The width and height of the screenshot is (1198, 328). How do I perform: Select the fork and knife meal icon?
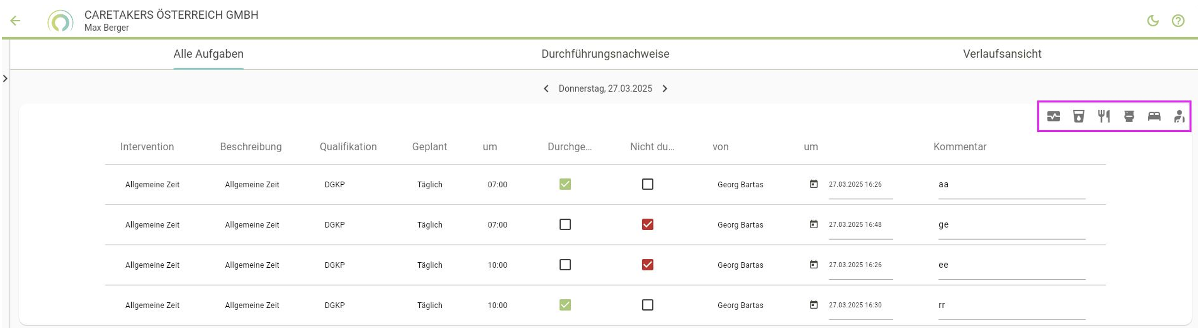click(x=1104, y=117)
